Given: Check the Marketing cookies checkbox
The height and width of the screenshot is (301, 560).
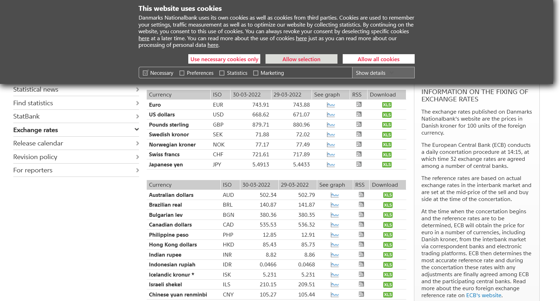Looking at the screenshot, I should [x=256, y=73].
